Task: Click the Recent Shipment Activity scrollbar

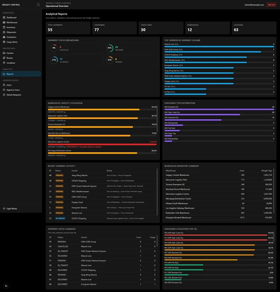Action: click(157, 192)
